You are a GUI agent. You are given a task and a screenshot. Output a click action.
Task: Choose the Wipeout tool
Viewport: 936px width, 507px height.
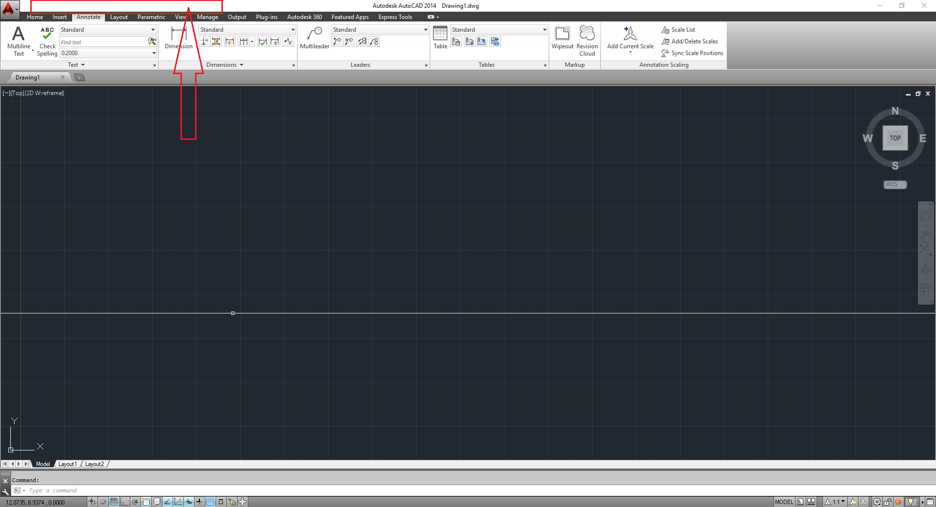click(562, 38)
